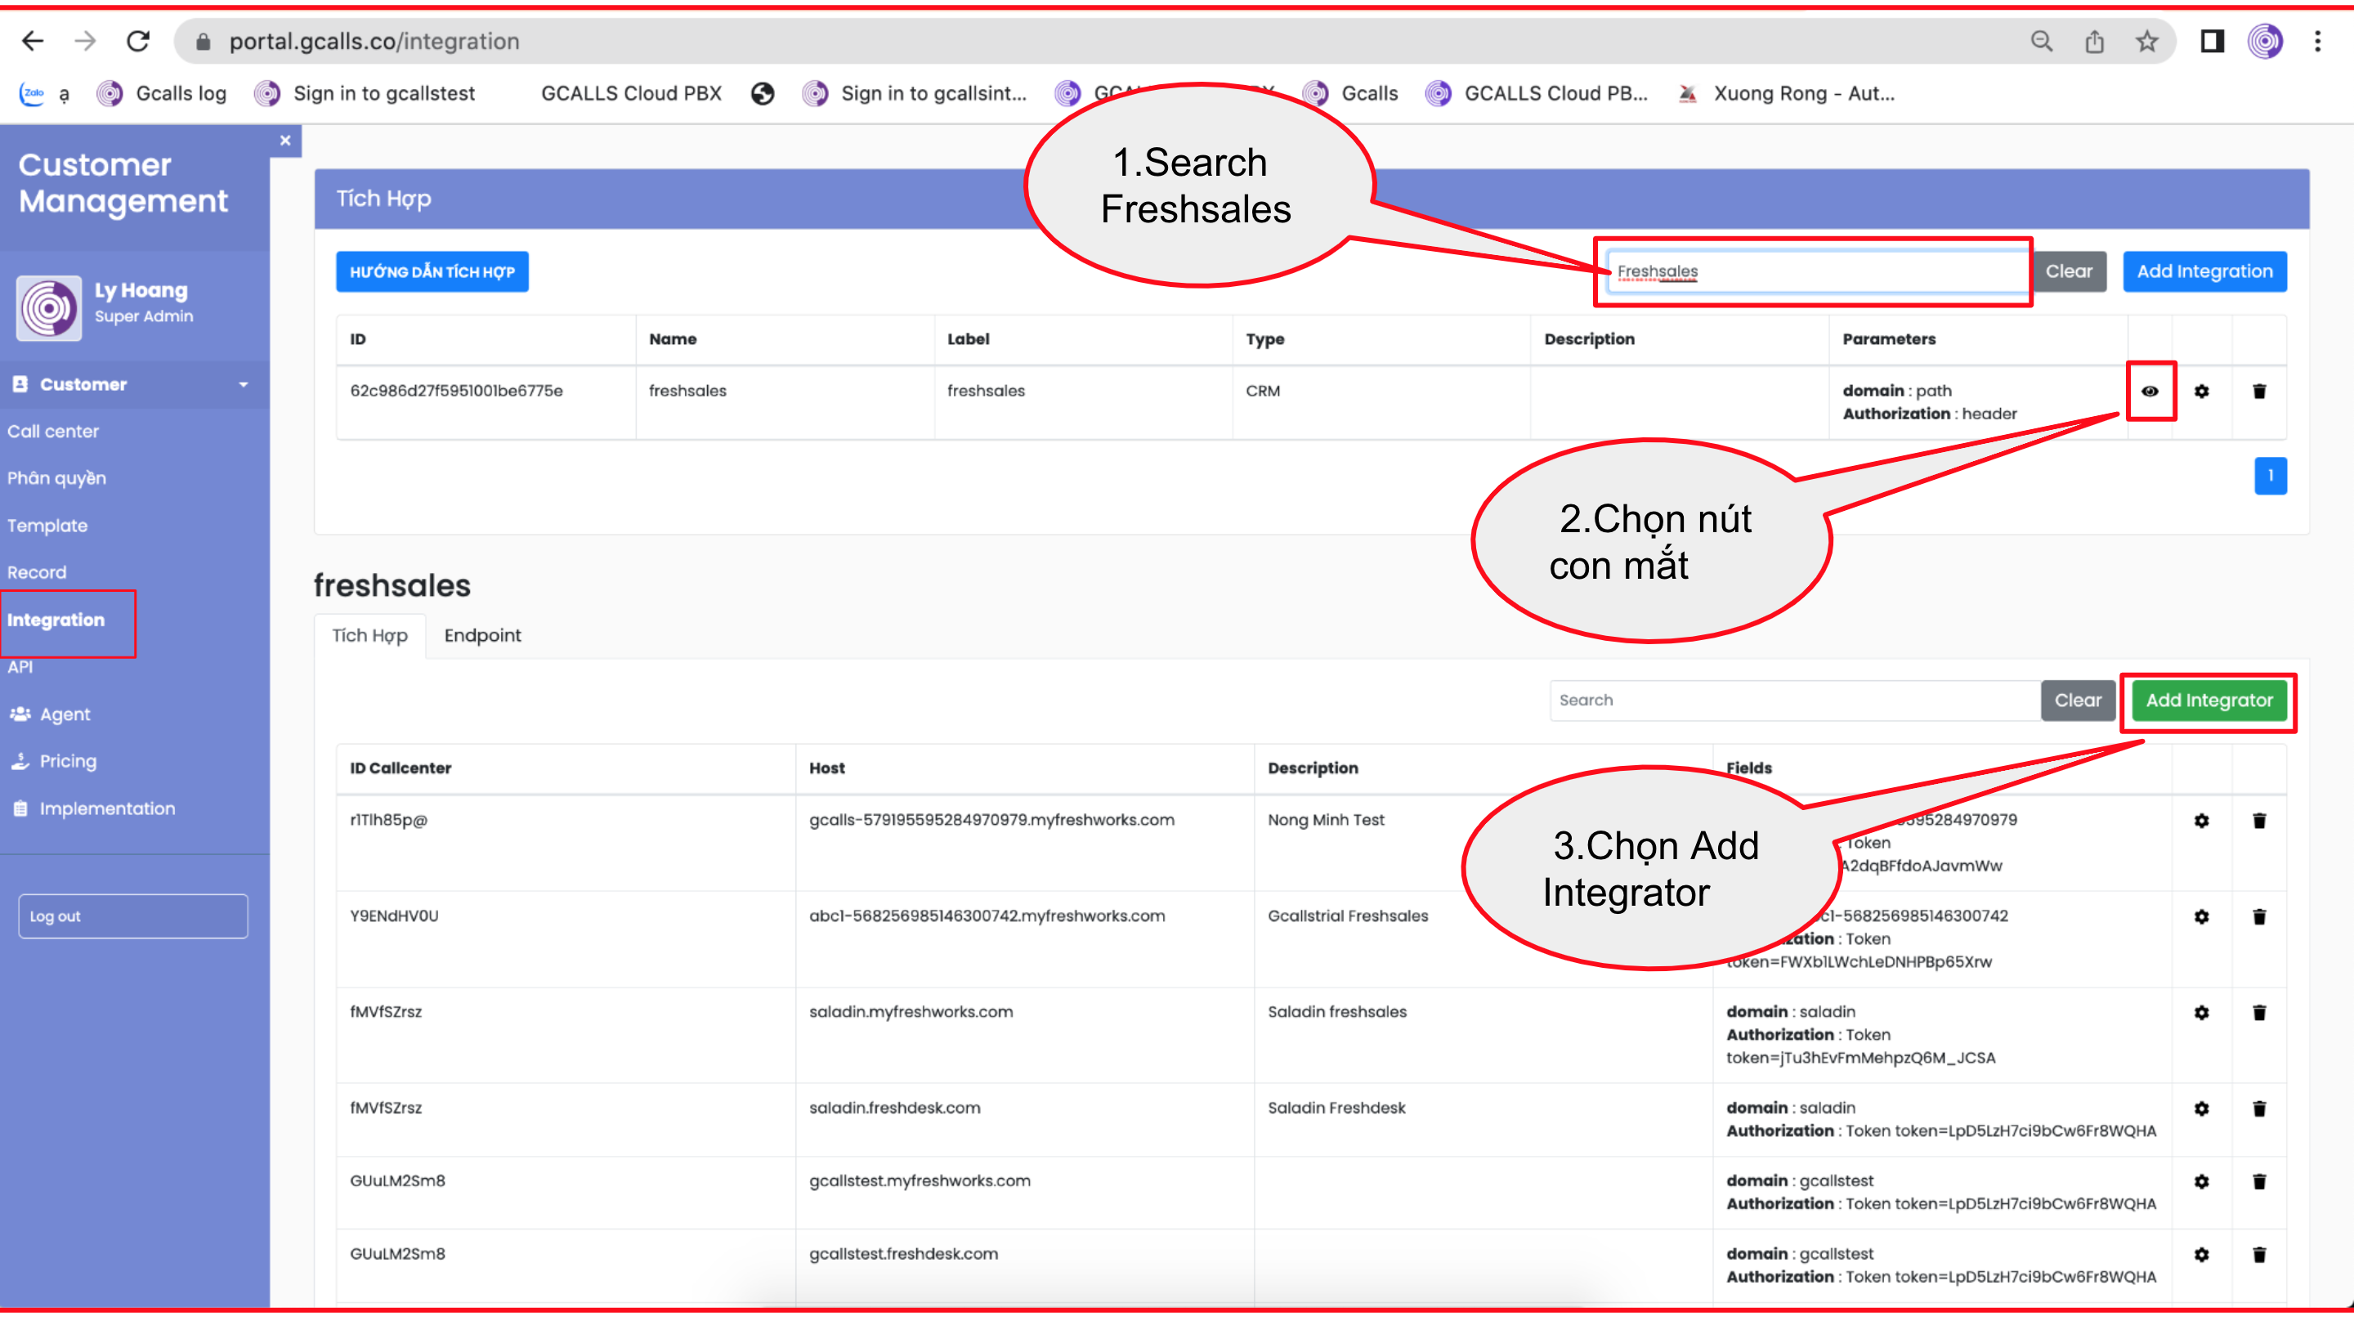2354x1321 pixels.
Task: Delete the freshsales integration with trash icon
Action: 2259,392
